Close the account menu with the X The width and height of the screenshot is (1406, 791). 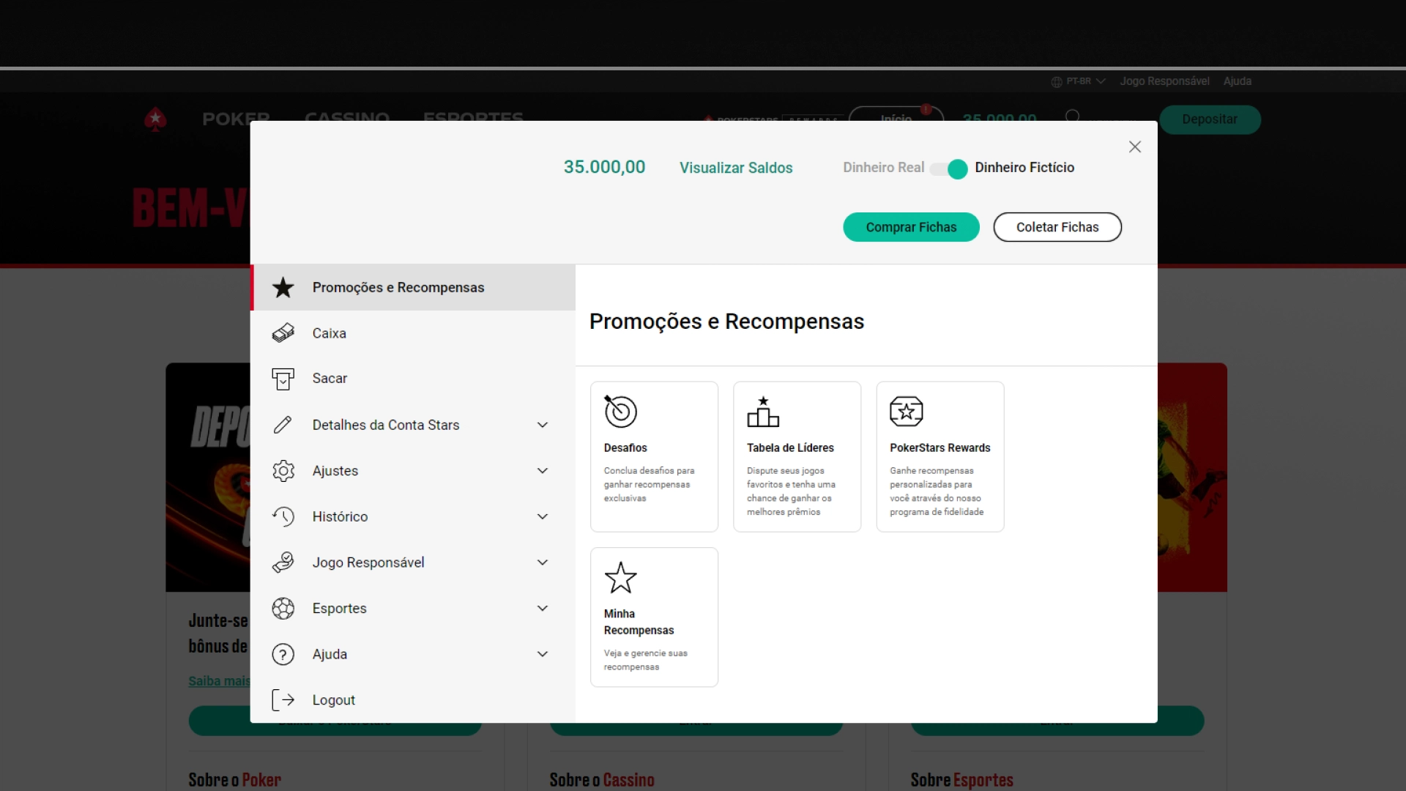tap(1135, 147)
